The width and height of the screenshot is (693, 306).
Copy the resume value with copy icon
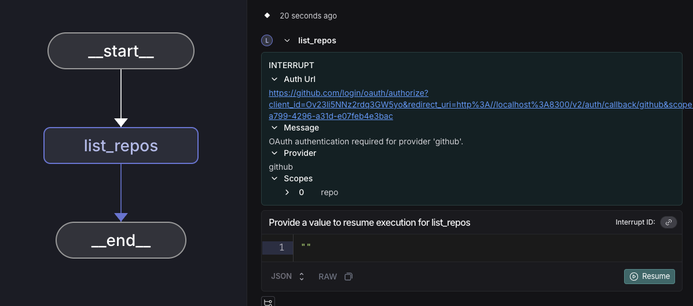349,277
